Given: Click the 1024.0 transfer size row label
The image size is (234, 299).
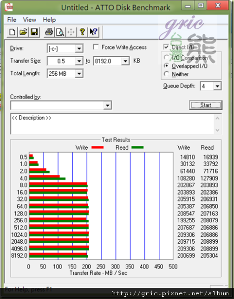Looking at the screenshot, I should click(x=19, y=234).
